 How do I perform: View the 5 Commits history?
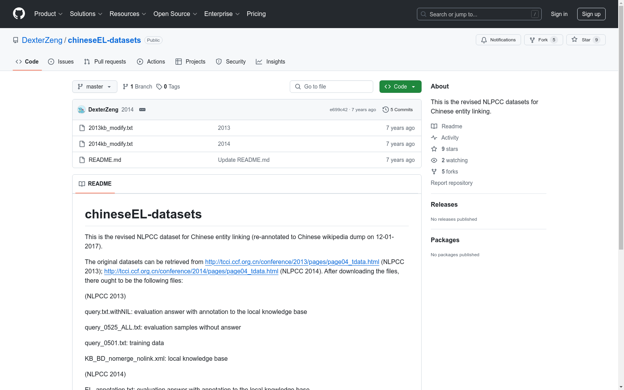click(398, 110)
